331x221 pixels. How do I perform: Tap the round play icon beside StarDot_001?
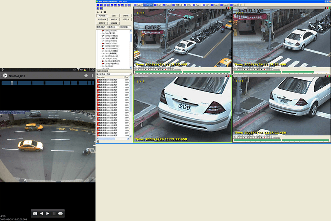tap(5, 76)
